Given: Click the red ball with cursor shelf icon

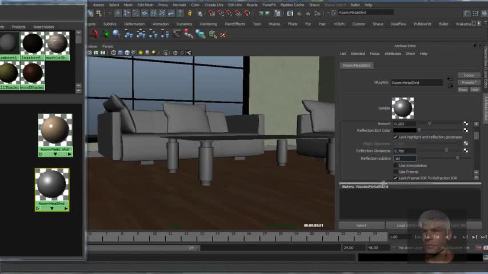Looking at the screenshot, I should [189, 34].
